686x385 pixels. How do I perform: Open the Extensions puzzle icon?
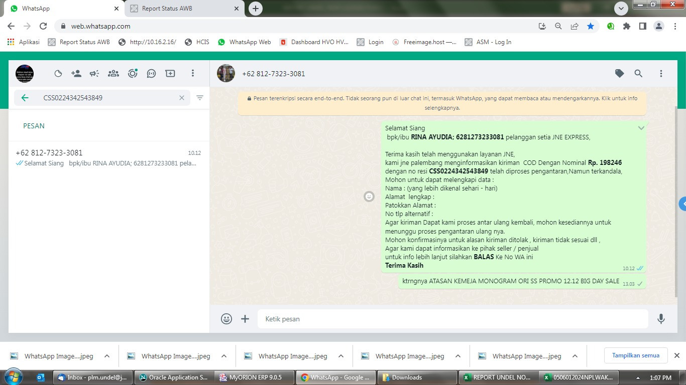[x=627, y=26]
